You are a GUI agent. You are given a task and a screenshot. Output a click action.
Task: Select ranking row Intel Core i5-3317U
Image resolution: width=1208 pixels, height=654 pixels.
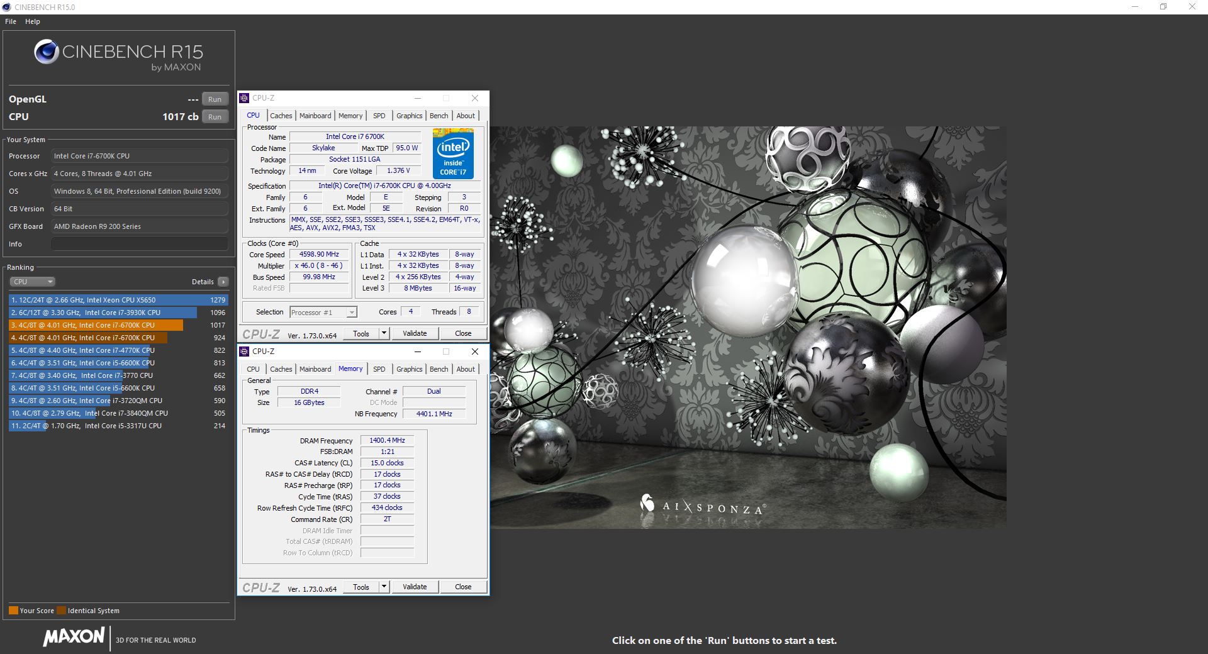click(x=118, y=426)
